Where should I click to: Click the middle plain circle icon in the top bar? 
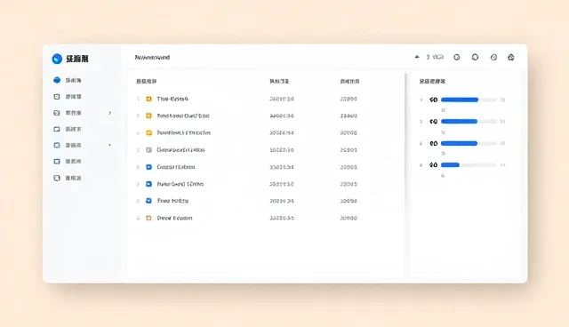(475, 57)
